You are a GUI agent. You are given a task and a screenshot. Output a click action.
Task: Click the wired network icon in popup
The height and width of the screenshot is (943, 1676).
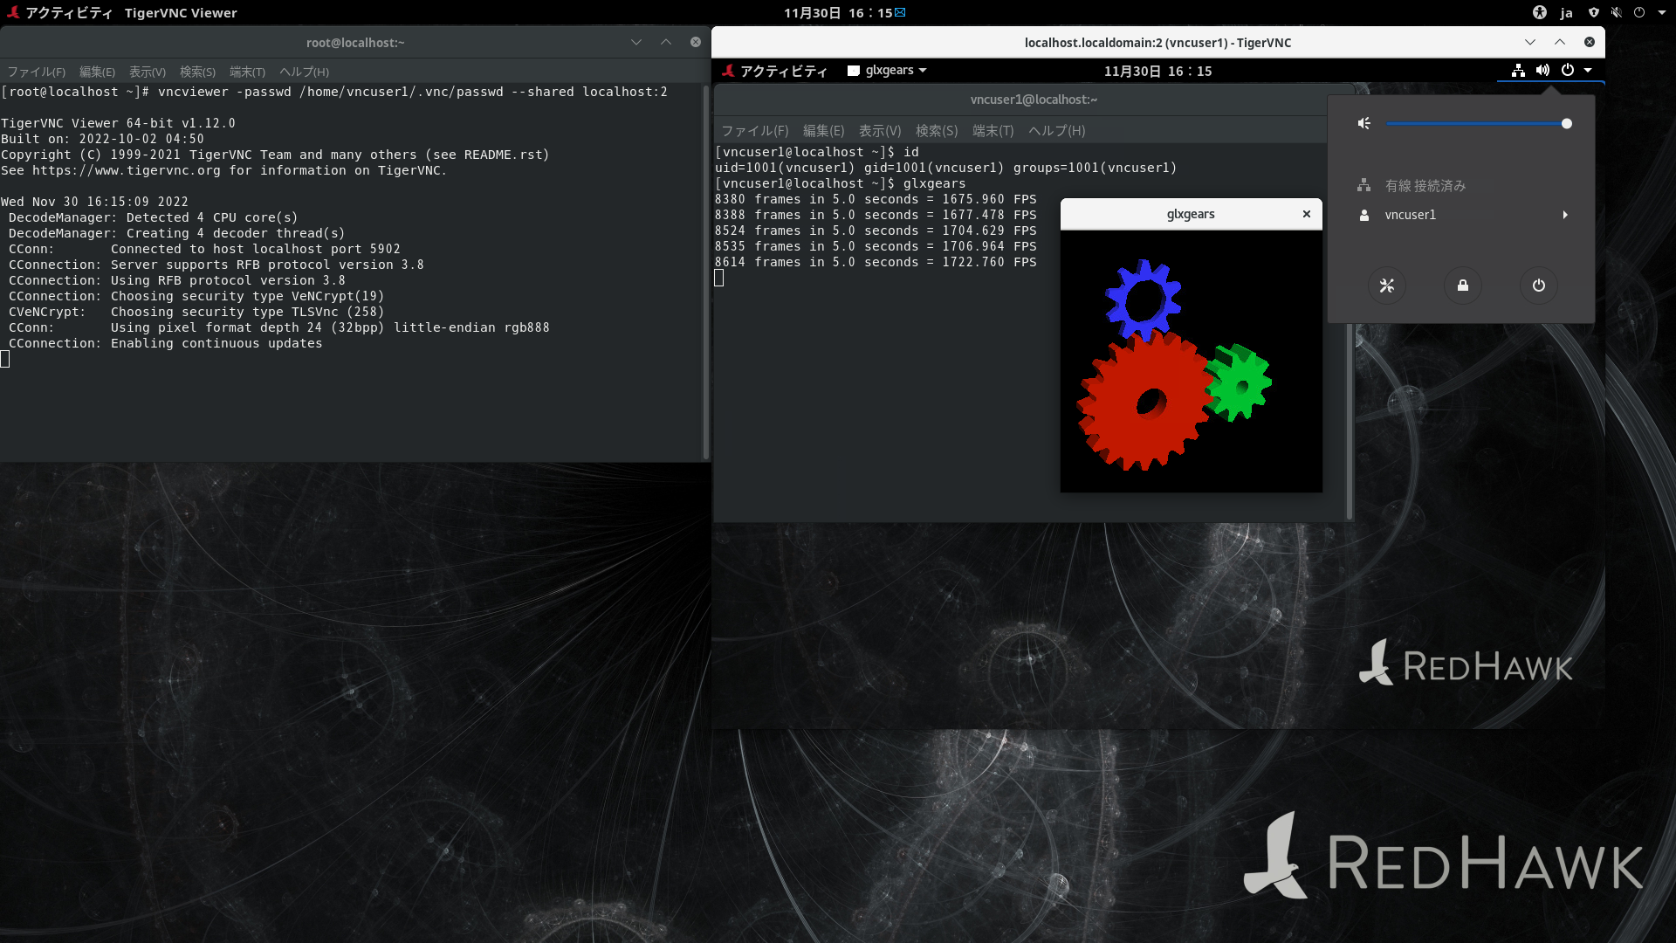point(1363,186)
